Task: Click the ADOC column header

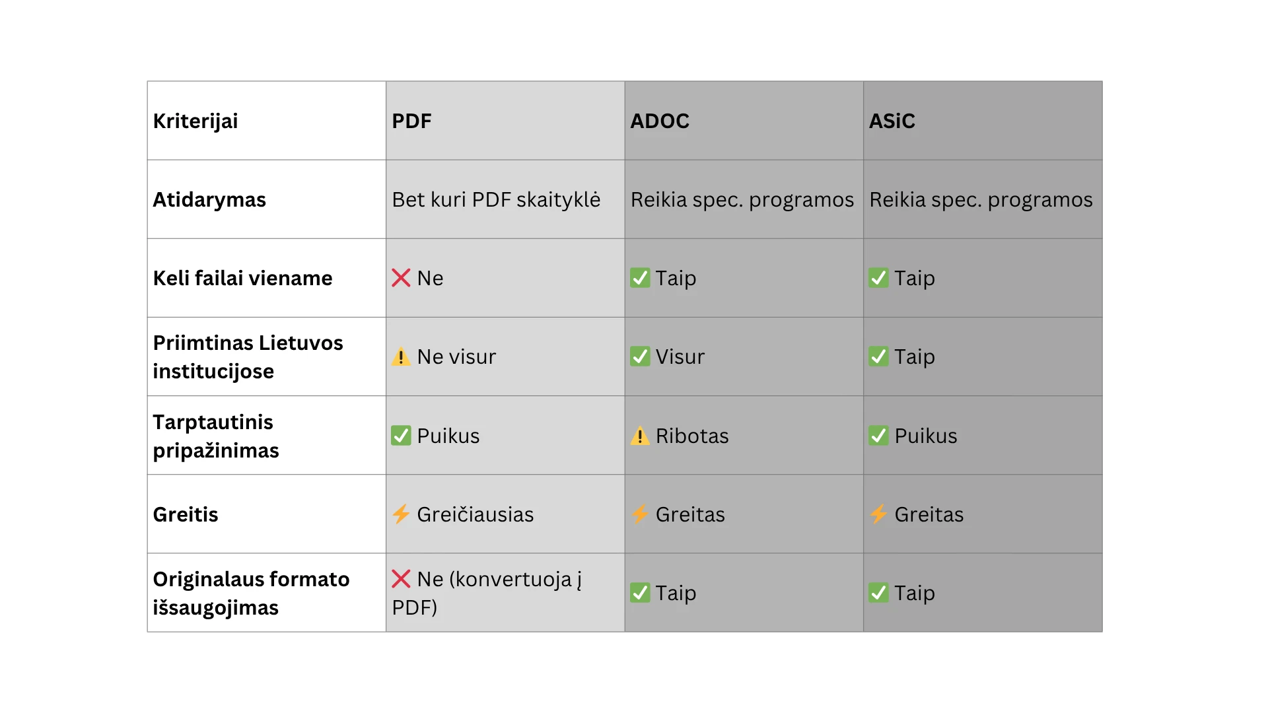Action: pos(659,121)
